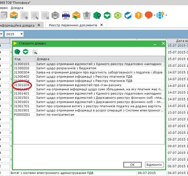
Task: Close the Реєстр первинних документів tab
Action: point(102,25)
